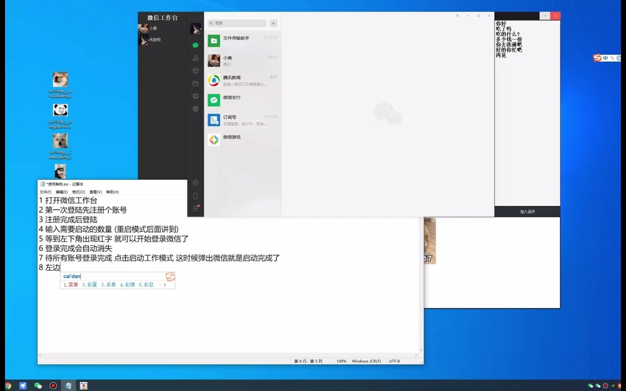Click the 腾讯新闻 logo avatar

click(214, 80)
